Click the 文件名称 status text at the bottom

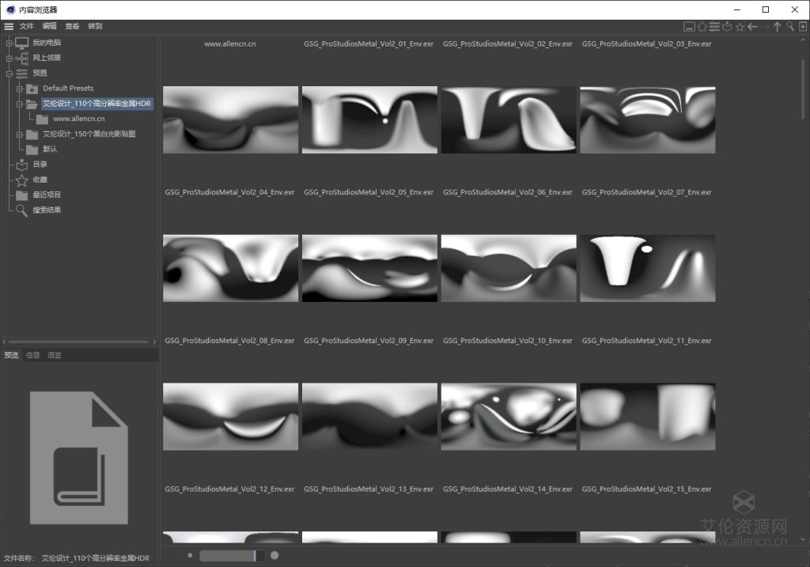click(77, 558)
